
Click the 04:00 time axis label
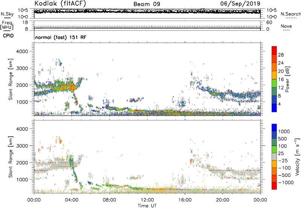[72, 200]
